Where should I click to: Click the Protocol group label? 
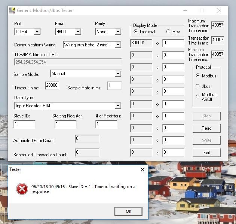point(203,67)
